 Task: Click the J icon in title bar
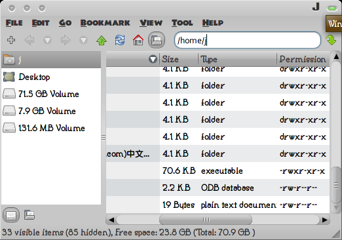[316, 7]
